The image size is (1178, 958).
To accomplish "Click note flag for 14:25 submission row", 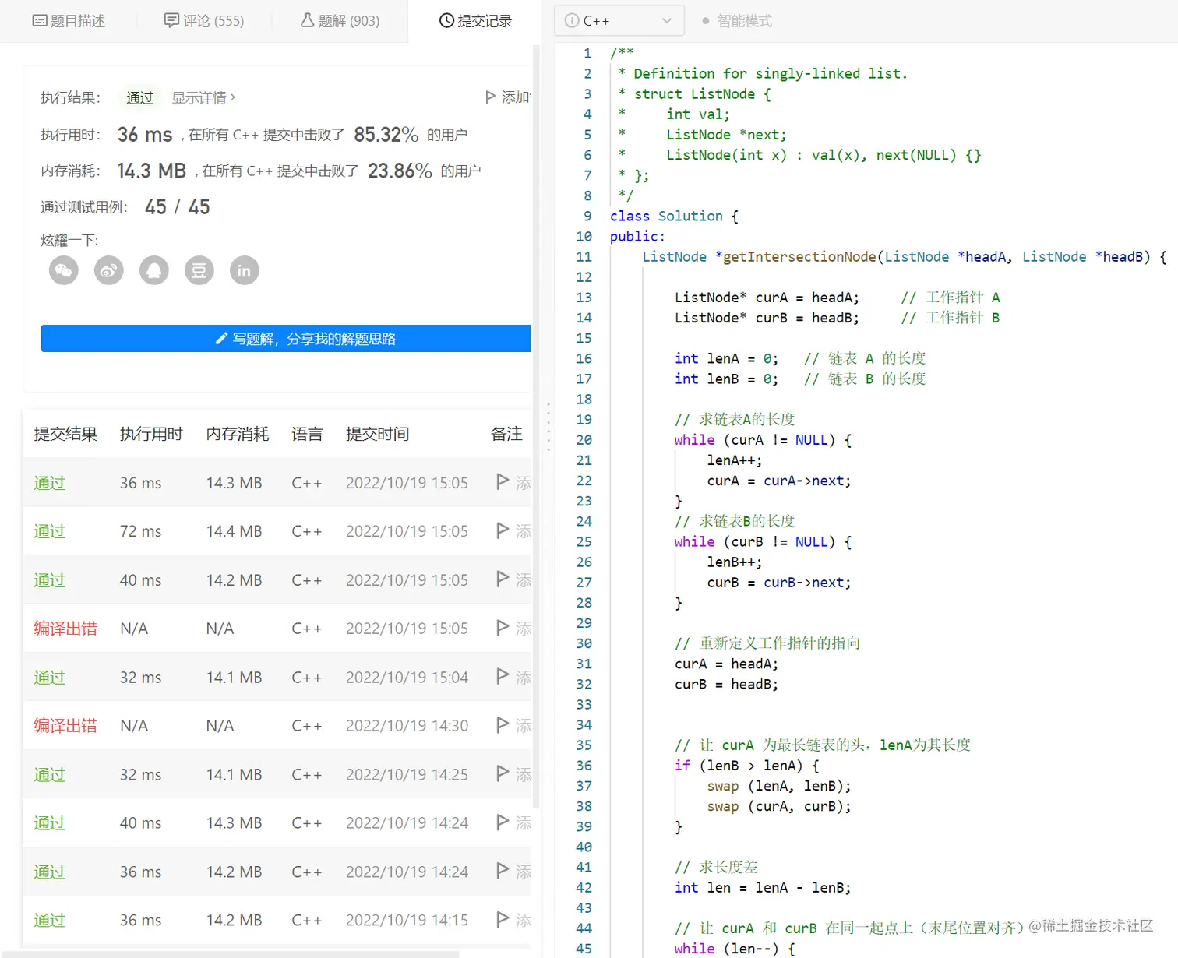I will click(503, 774).
